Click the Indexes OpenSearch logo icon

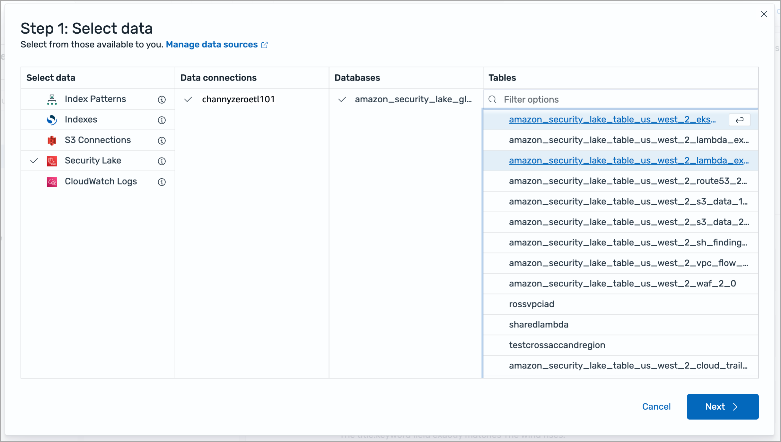point(52,120)
